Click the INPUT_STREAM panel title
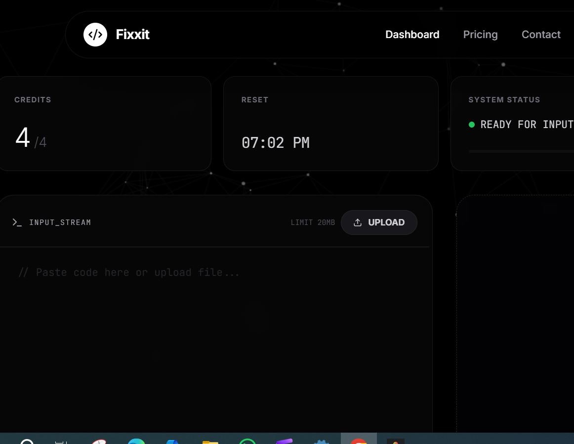The width and height of the screenshot is (574, 444). 60,222
